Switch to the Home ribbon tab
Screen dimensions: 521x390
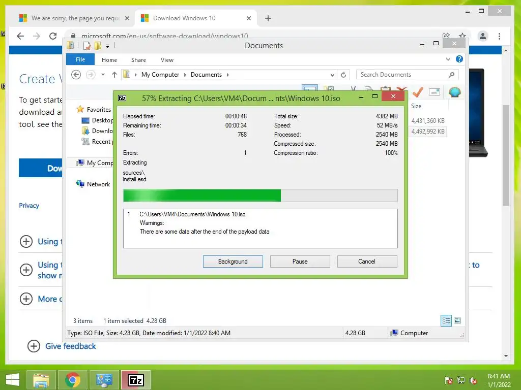pos(109,60)
